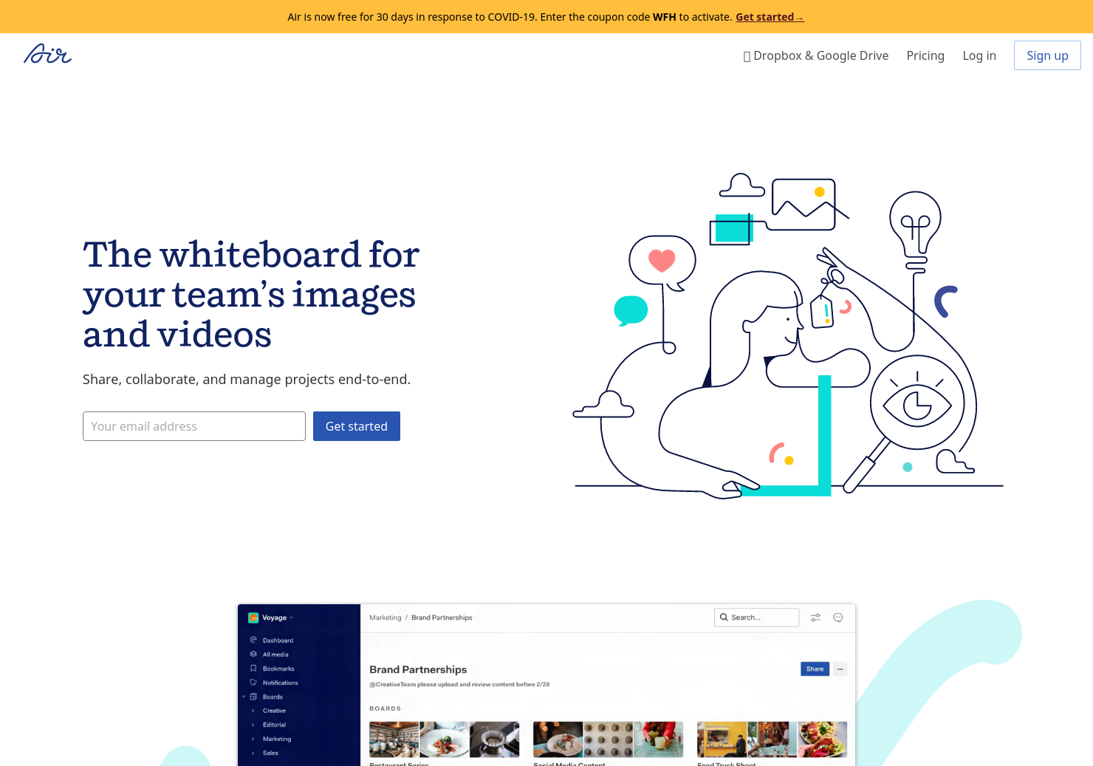1093x766 pixels.
Task: Click the Brand Partnerships breadcrumb
Action: [x=442, y=618]
